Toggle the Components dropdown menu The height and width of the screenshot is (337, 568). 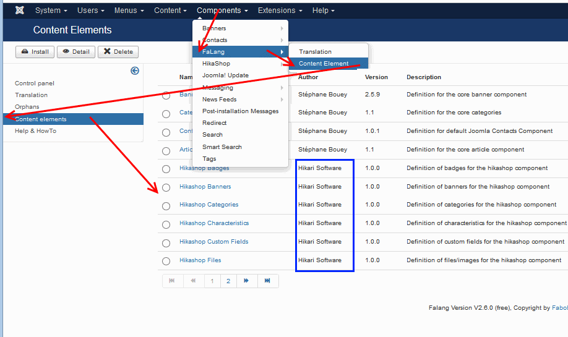222,10
